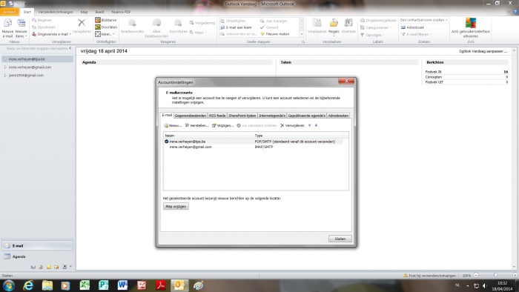Viewport: 519px width, 292px height.
Task: Click the Naam column header
Action: [208, 136]
